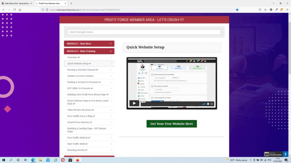Screen dimensions: 291x163
Task: Play the Quick Website Setup video
Action: tap(134, 103)
